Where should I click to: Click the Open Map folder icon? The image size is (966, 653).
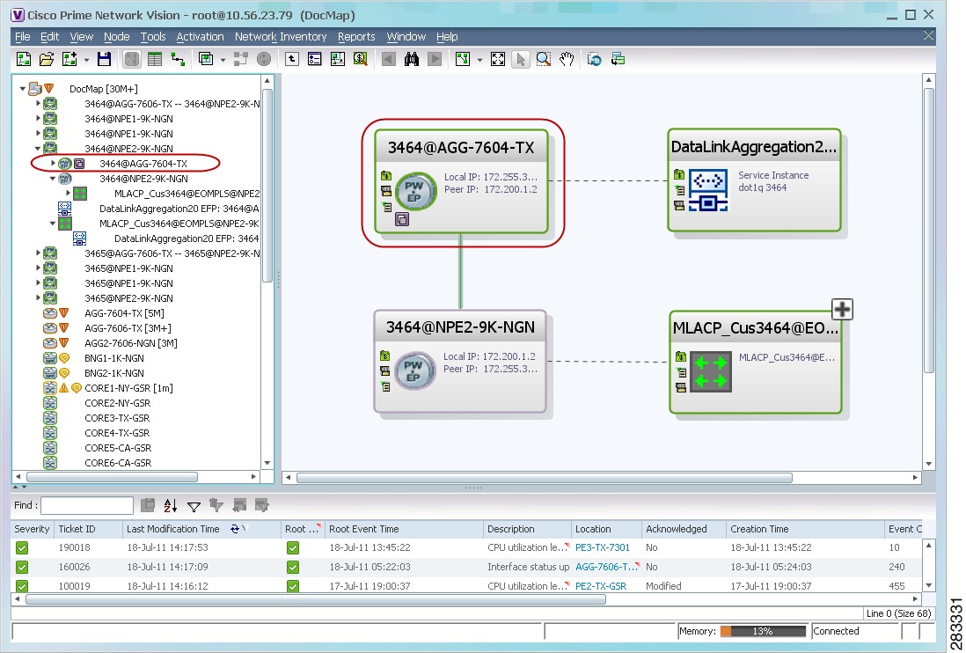[x=47, y=59]
